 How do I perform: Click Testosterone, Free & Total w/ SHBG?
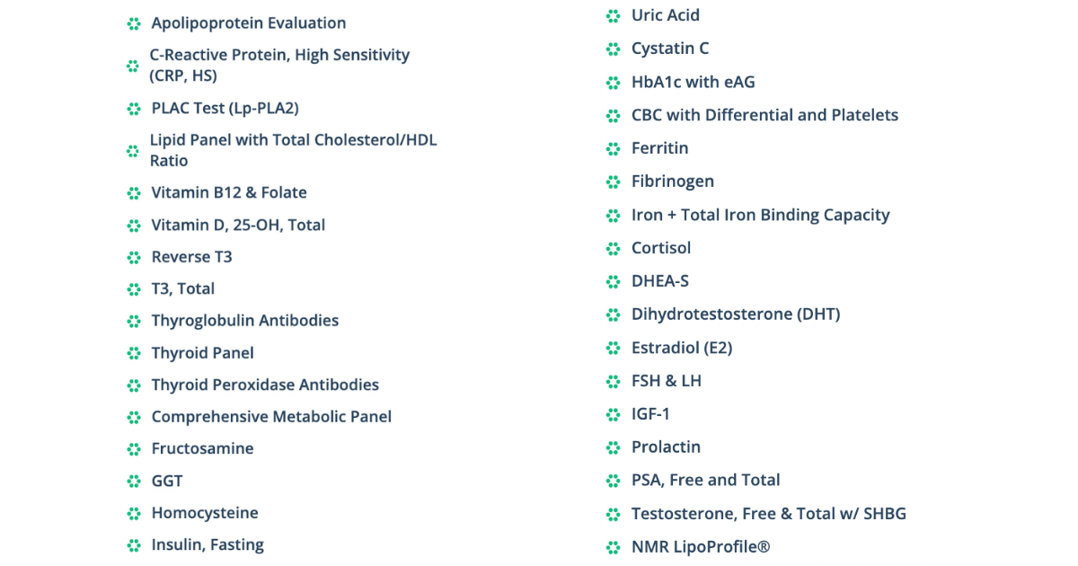768,515
